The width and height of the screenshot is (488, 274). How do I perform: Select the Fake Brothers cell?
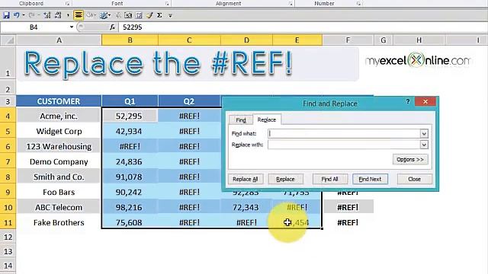click(x=59, y=222)
